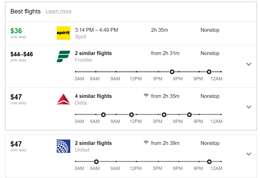
Task: Open the Learn more link
Action: tap(59, 11)
